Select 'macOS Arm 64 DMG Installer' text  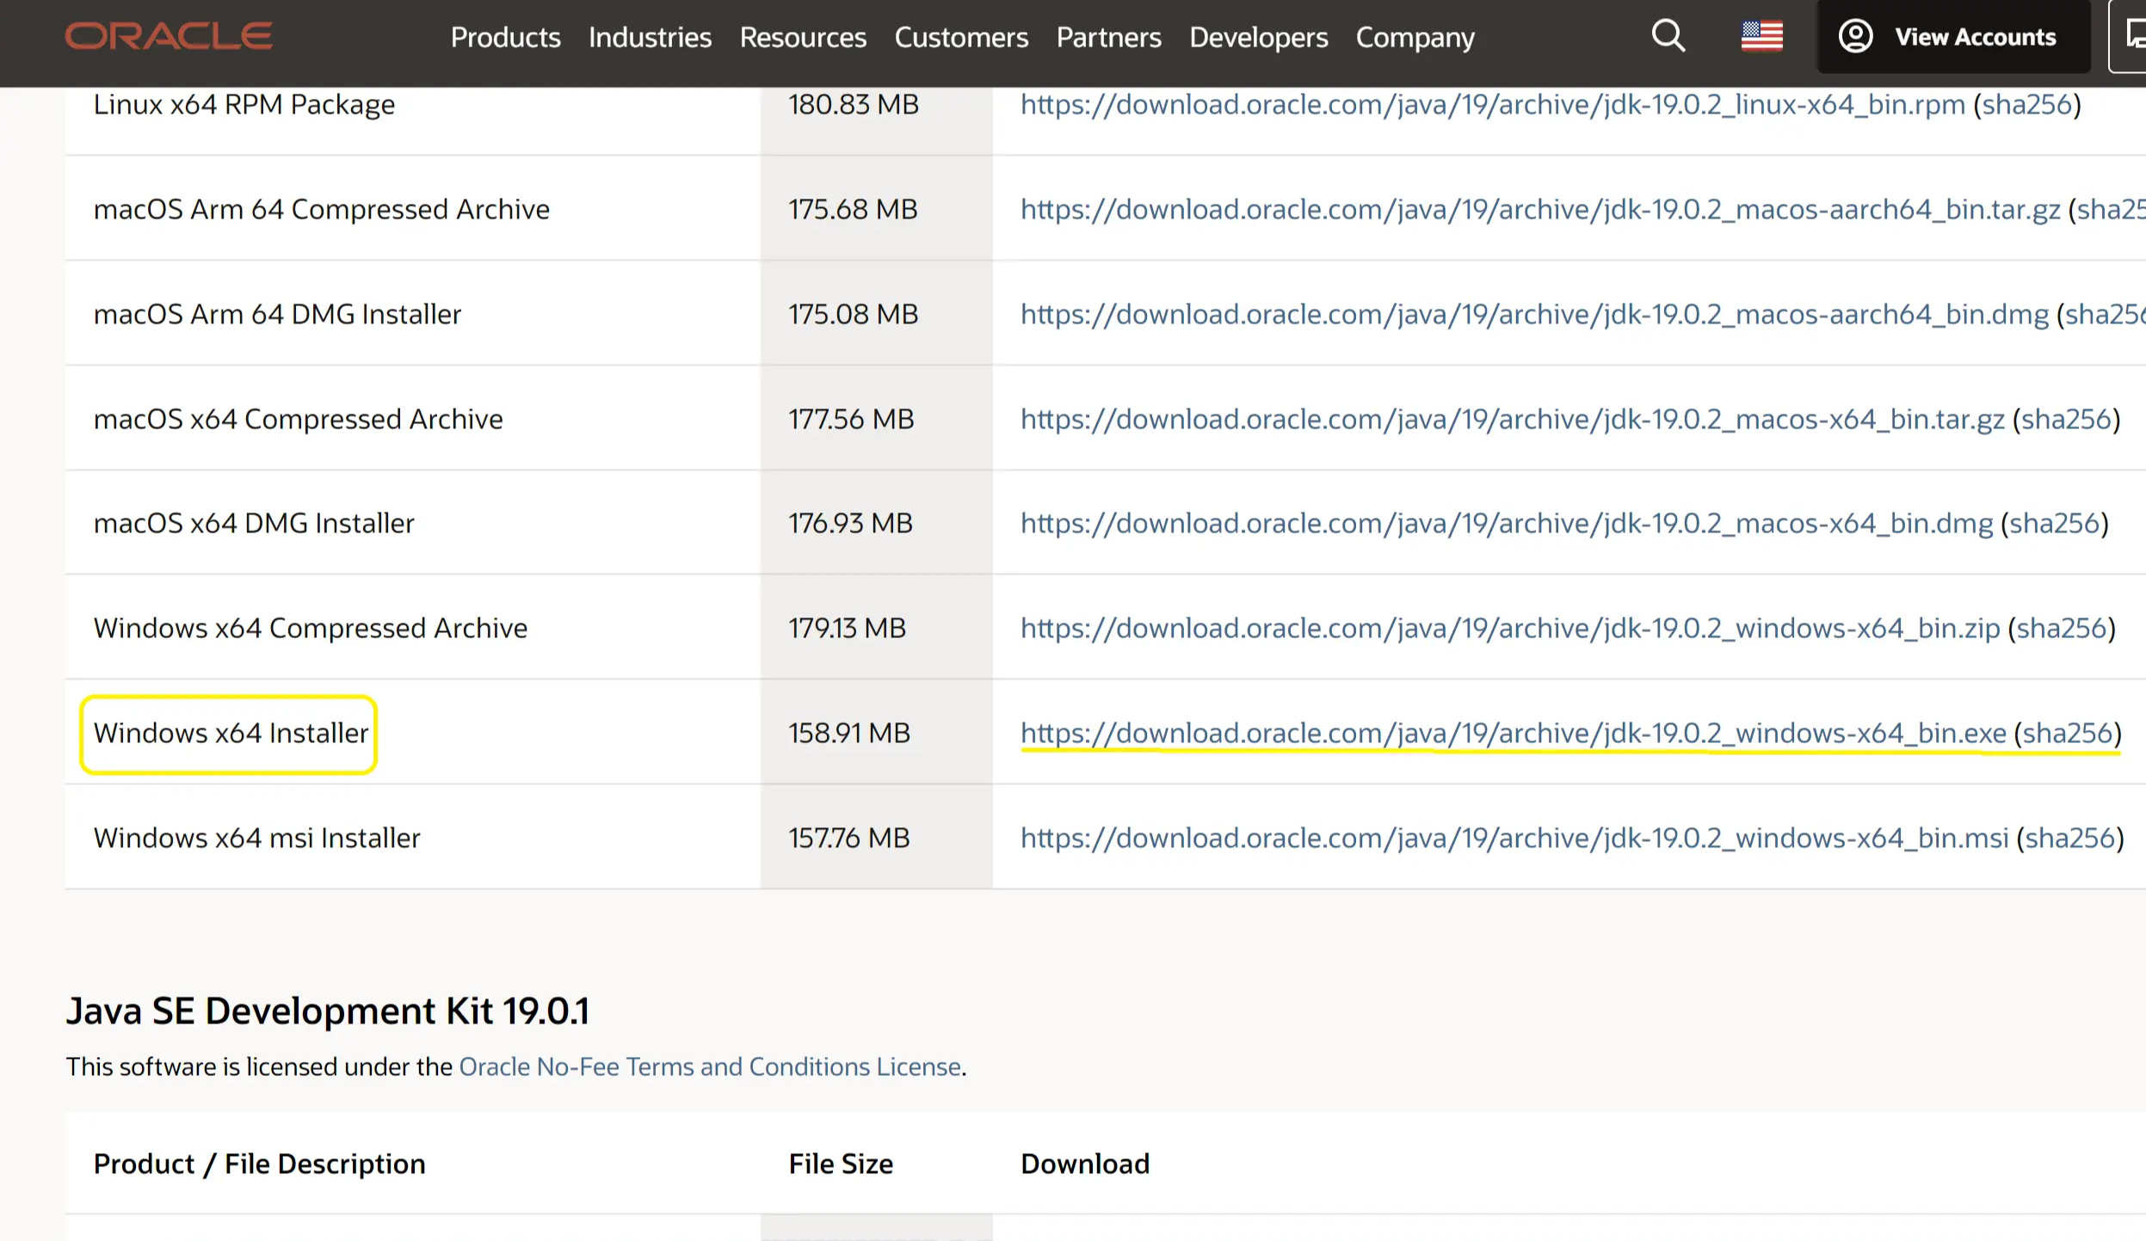(x=277, y=314)
